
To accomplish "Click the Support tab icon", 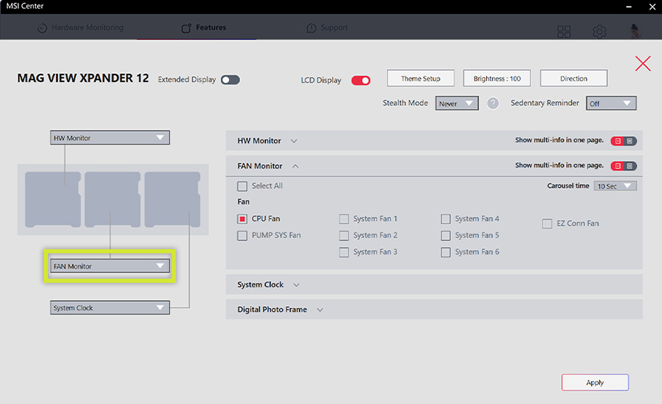I will 311,28.
